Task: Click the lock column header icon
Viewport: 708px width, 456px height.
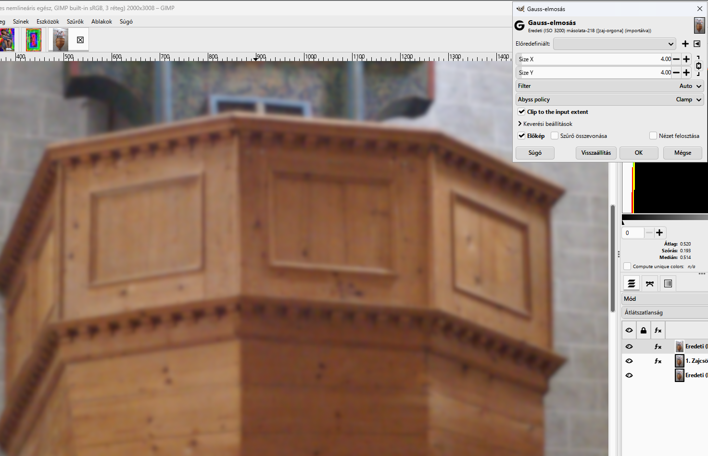Action: point(644,330)
